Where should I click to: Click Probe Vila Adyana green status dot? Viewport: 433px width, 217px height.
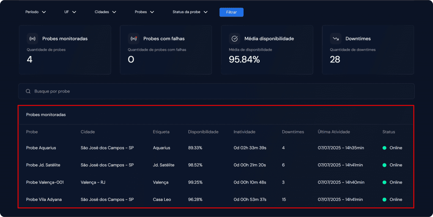point(384,200)
